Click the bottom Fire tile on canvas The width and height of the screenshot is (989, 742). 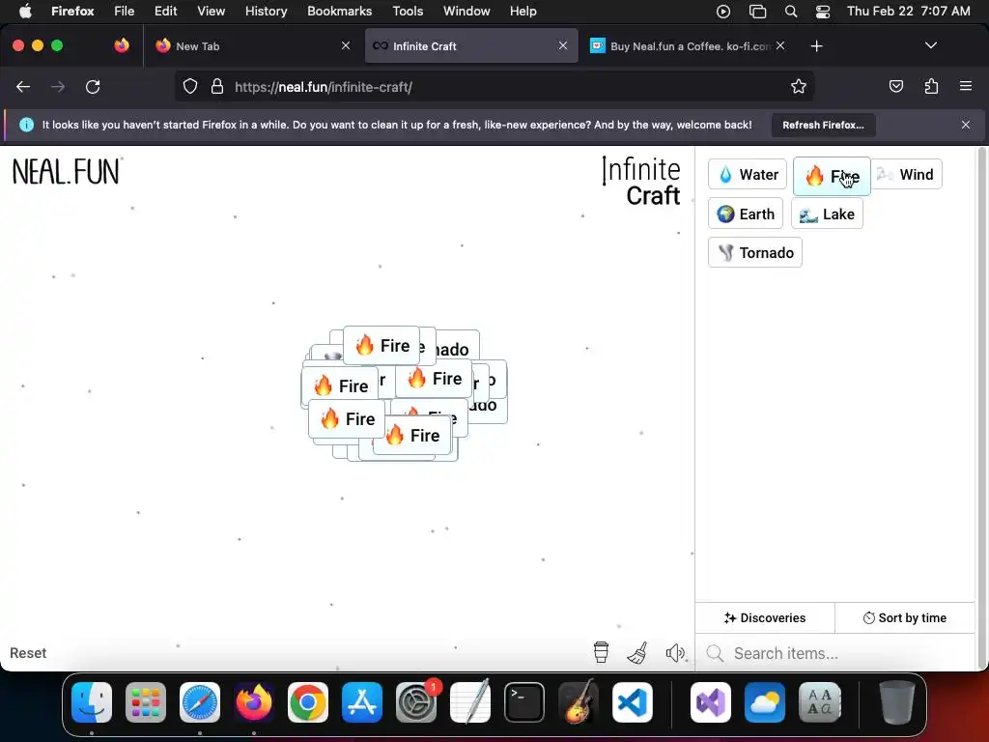(411, 436)
